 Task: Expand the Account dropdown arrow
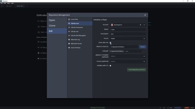click(144, 25)
